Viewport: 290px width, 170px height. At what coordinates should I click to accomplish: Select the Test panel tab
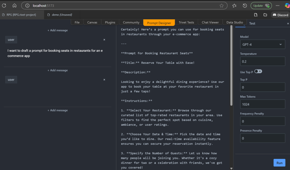(252, 23)
